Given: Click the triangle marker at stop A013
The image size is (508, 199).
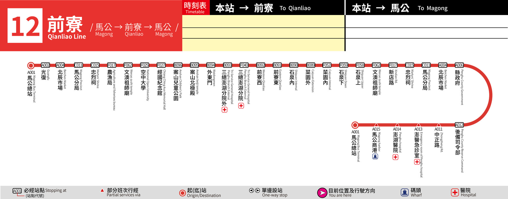Looking at the screenshot, I should pyautogui.click(x=419, y=125).
